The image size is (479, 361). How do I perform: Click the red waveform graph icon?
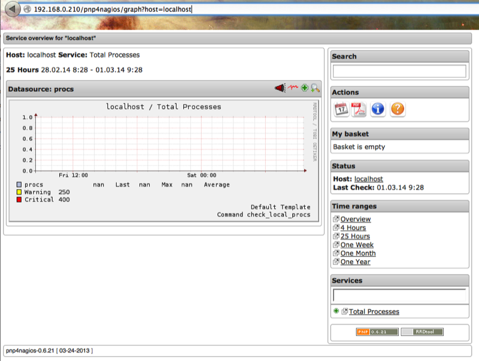(293, 88)
